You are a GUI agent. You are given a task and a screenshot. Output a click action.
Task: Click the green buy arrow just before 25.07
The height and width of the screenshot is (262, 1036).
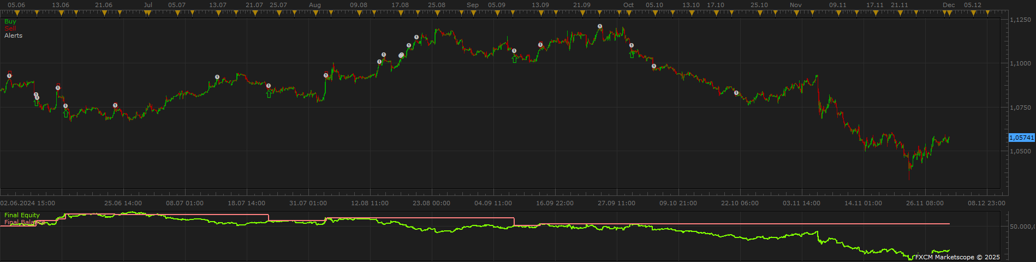point(269,94)
